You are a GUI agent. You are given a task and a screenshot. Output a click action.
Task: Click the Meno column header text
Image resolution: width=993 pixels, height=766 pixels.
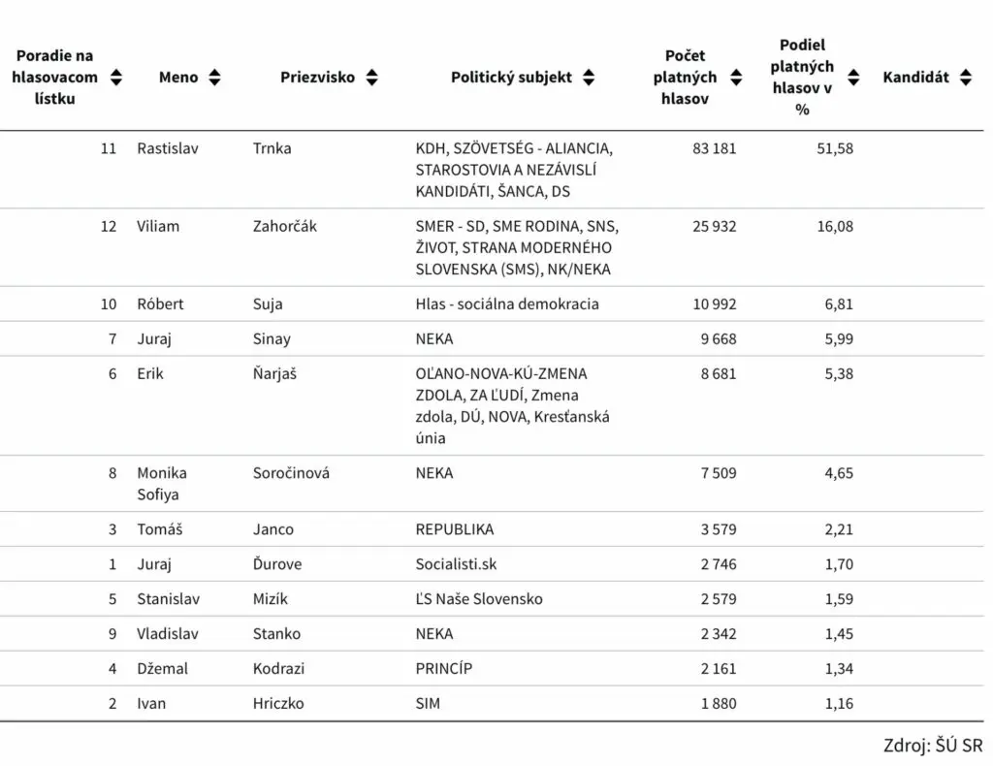click(178, 78)
